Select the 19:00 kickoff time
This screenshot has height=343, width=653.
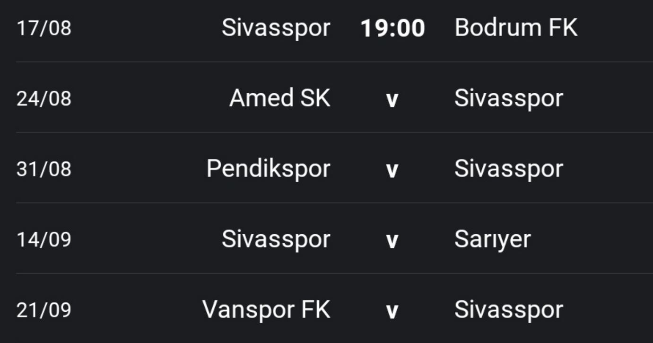tap(392, 28)
